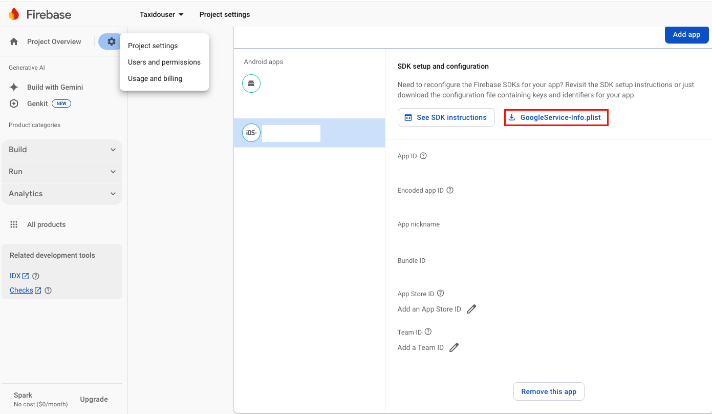This screenshot has height=414, width=712.
Task: Click the help icon next to Team ID
Action: click(428, 332)
